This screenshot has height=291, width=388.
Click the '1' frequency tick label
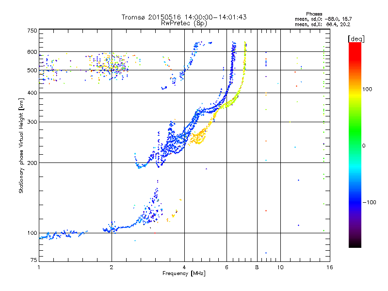click(x=39, y=267)
